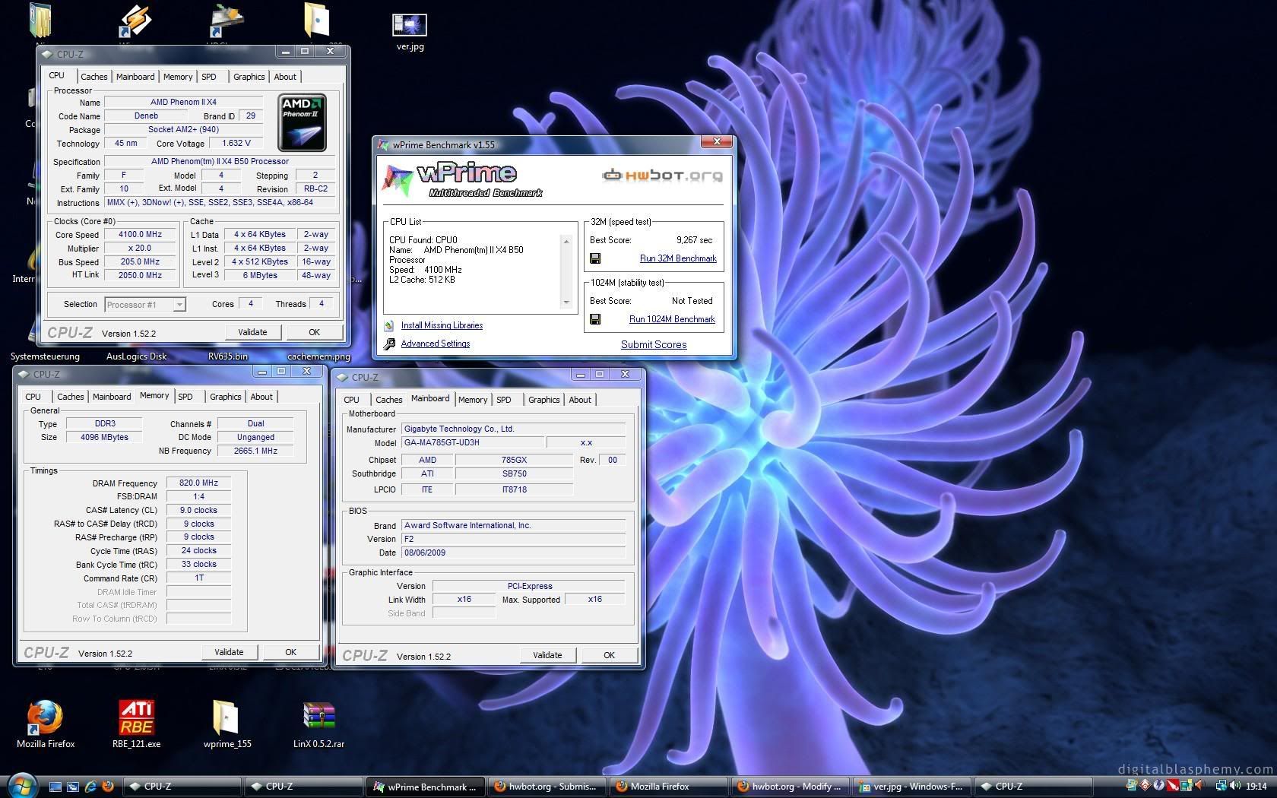This screenshot has height=798, width=1277.
Task: Click the save icon for 1024M benchmark
Action: [x=595, y=319]
